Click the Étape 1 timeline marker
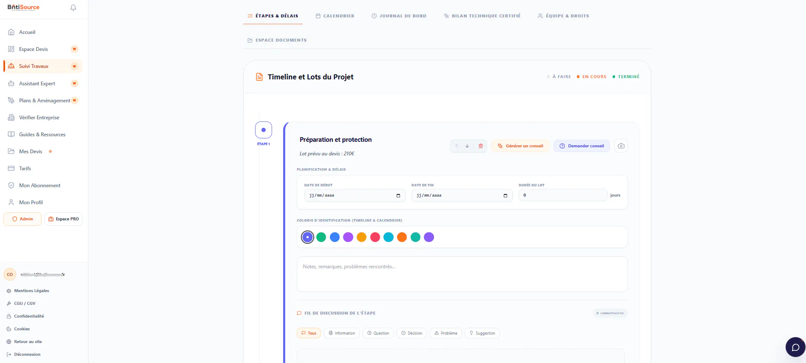Screen dimensions: 806x363 tap(264, 130)
